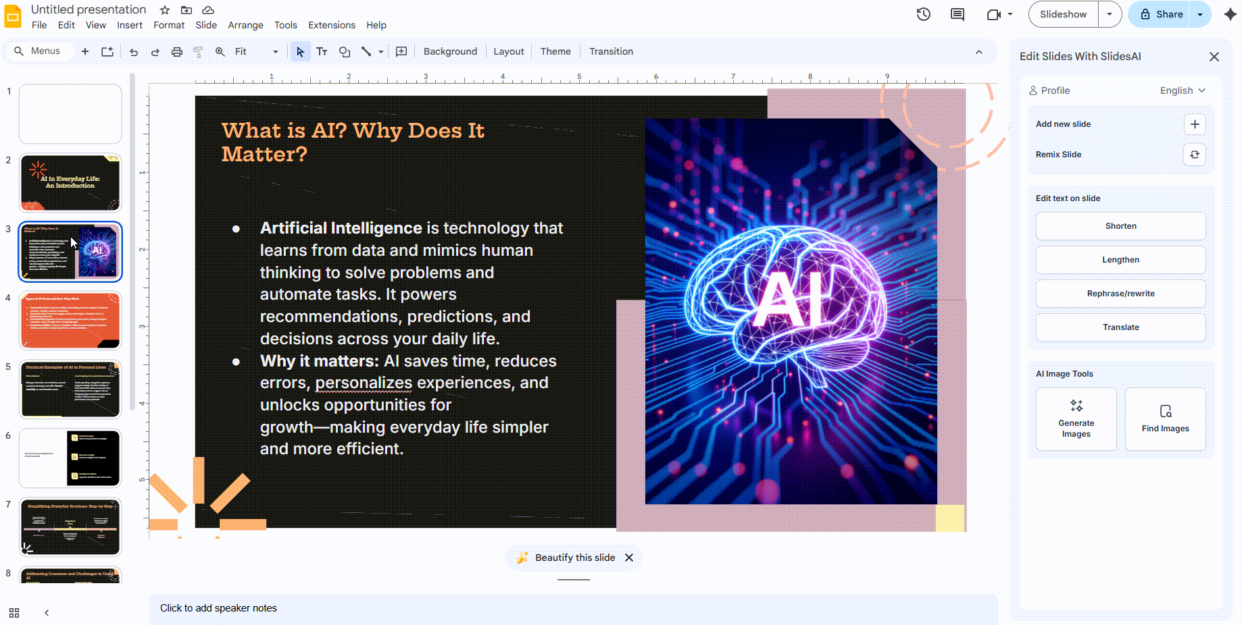Viewport: 1242px width, 625px height.
Task: Open the comments icon
Action: tap(958, 14)
